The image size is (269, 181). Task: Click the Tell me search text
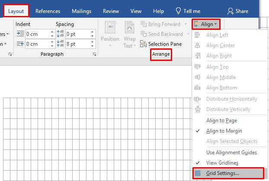(x=192, y=11)
